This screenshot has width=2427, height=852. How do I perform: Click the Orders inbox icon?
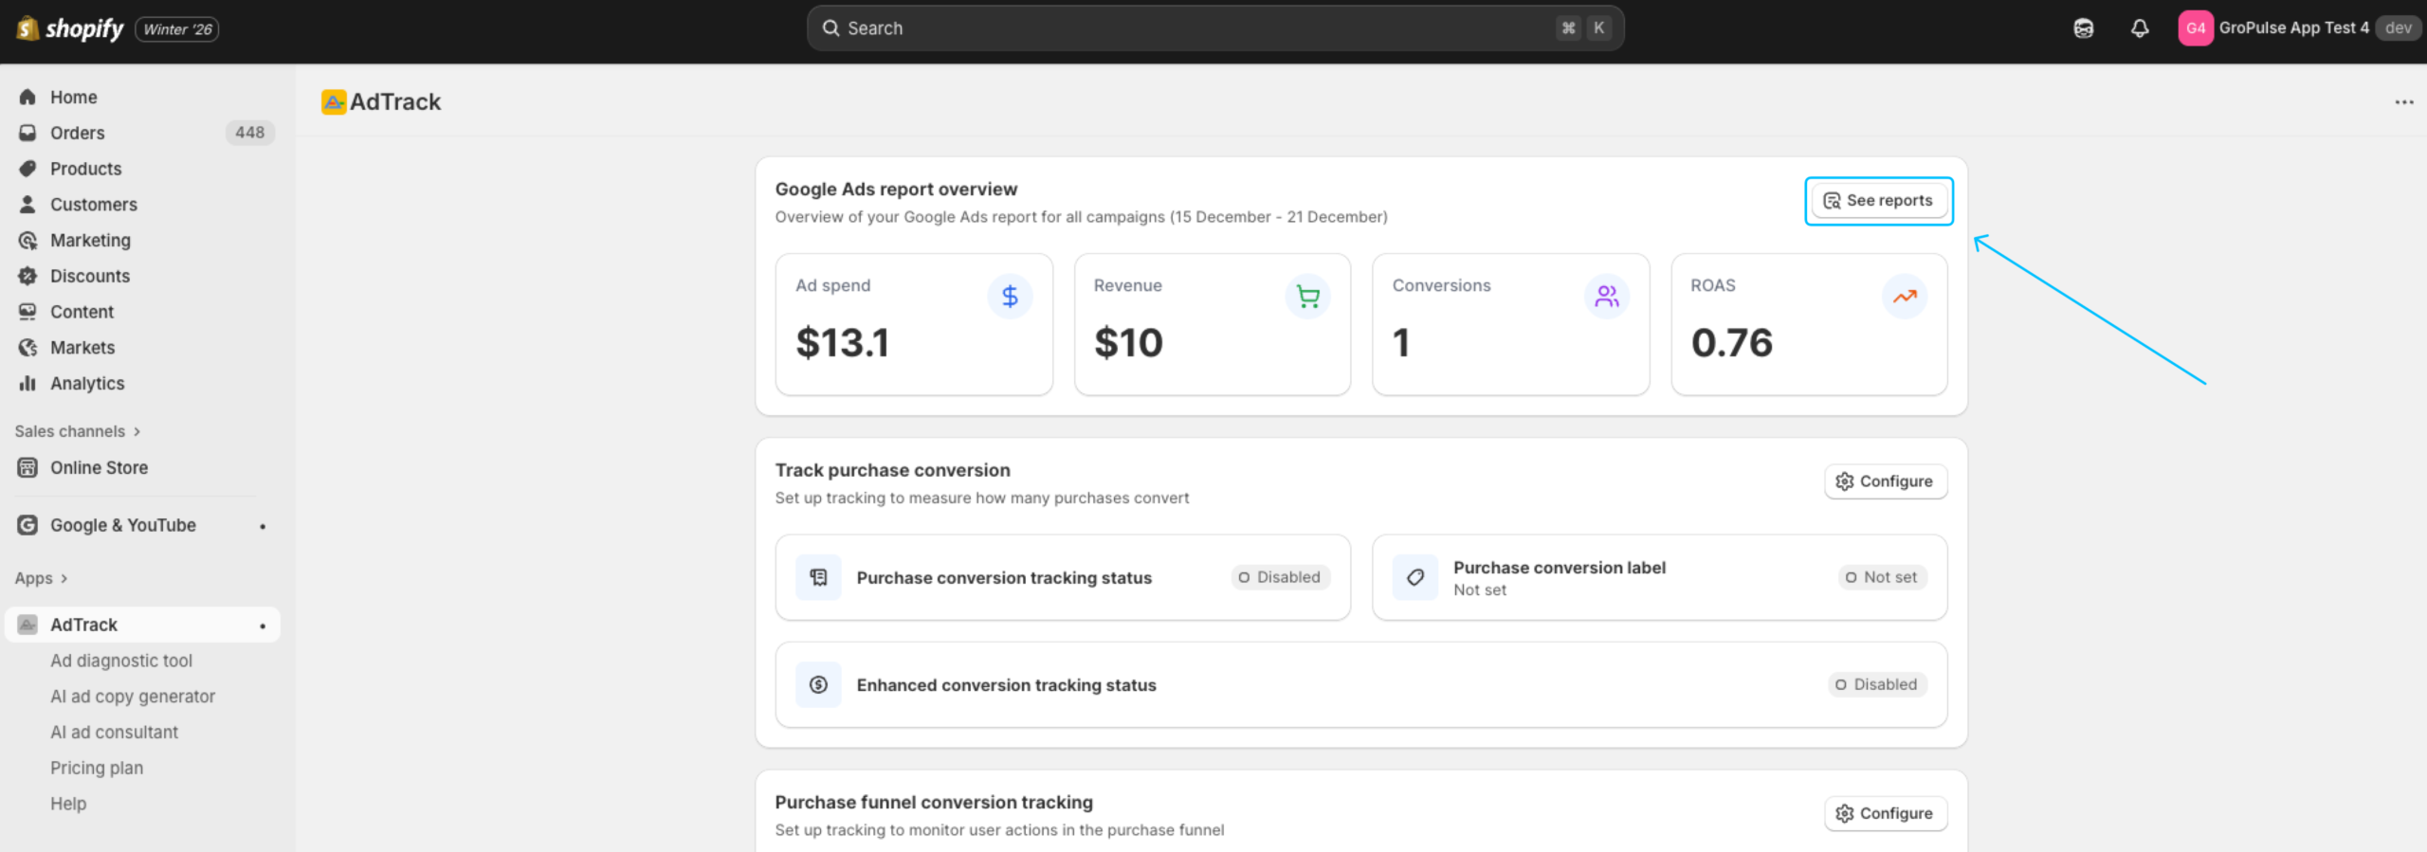pyautogui.click(x=27, y=133)
